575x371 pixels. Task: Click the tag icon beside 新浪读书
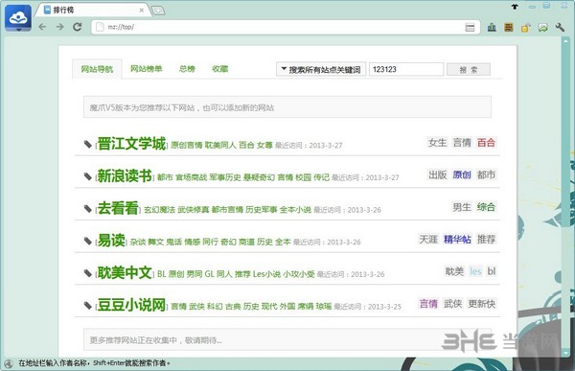tap(87, 176)
